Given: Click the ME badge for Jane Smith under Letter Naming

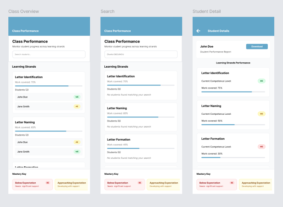Looking at the screenshot, I should 77,152.
